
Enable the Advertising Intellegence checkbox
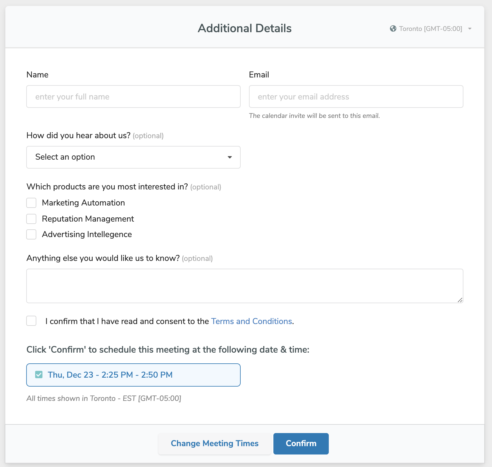click(31, 234)
